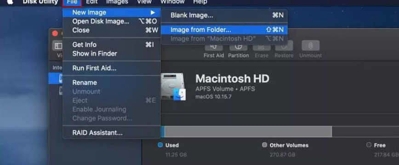
Task: Open the Disk Utility application menu
Action: [40, 2]
